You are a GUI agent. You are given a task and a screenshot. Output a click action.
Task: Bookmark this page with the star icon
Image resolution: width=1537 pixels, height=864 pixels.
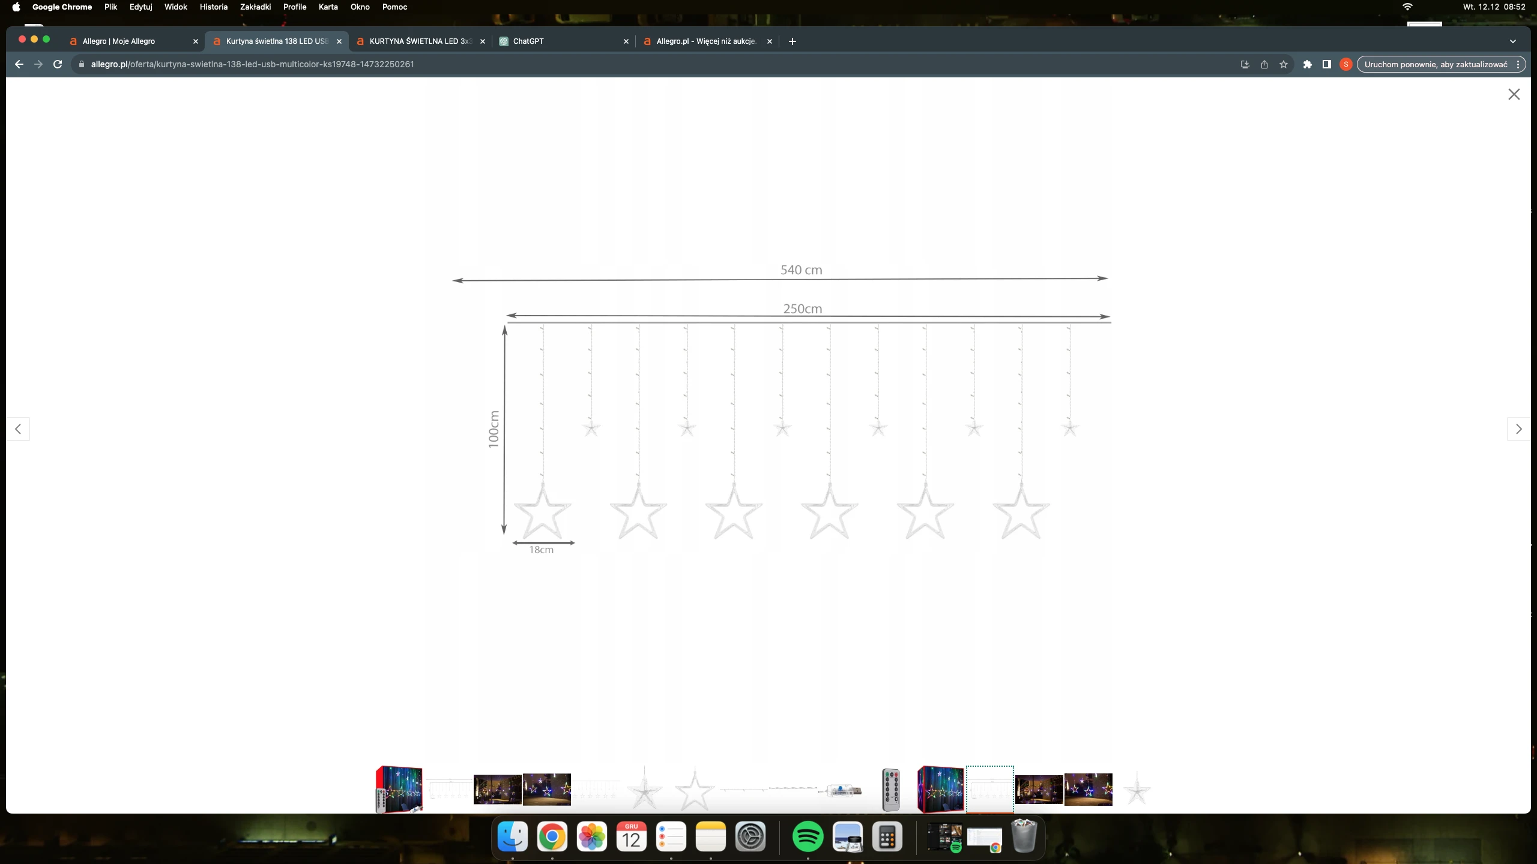click(1284, 64)
